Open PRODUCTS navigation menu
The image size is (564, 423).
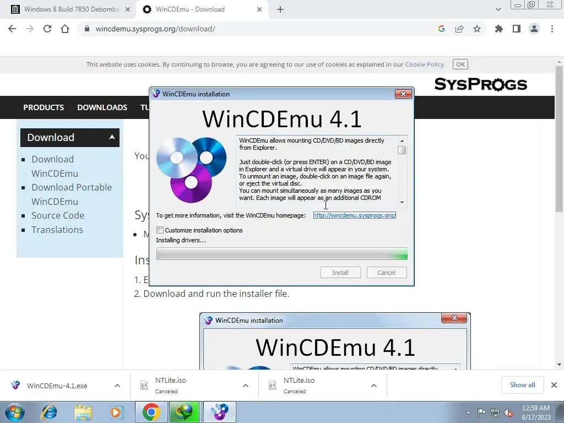tap(44, 107)
